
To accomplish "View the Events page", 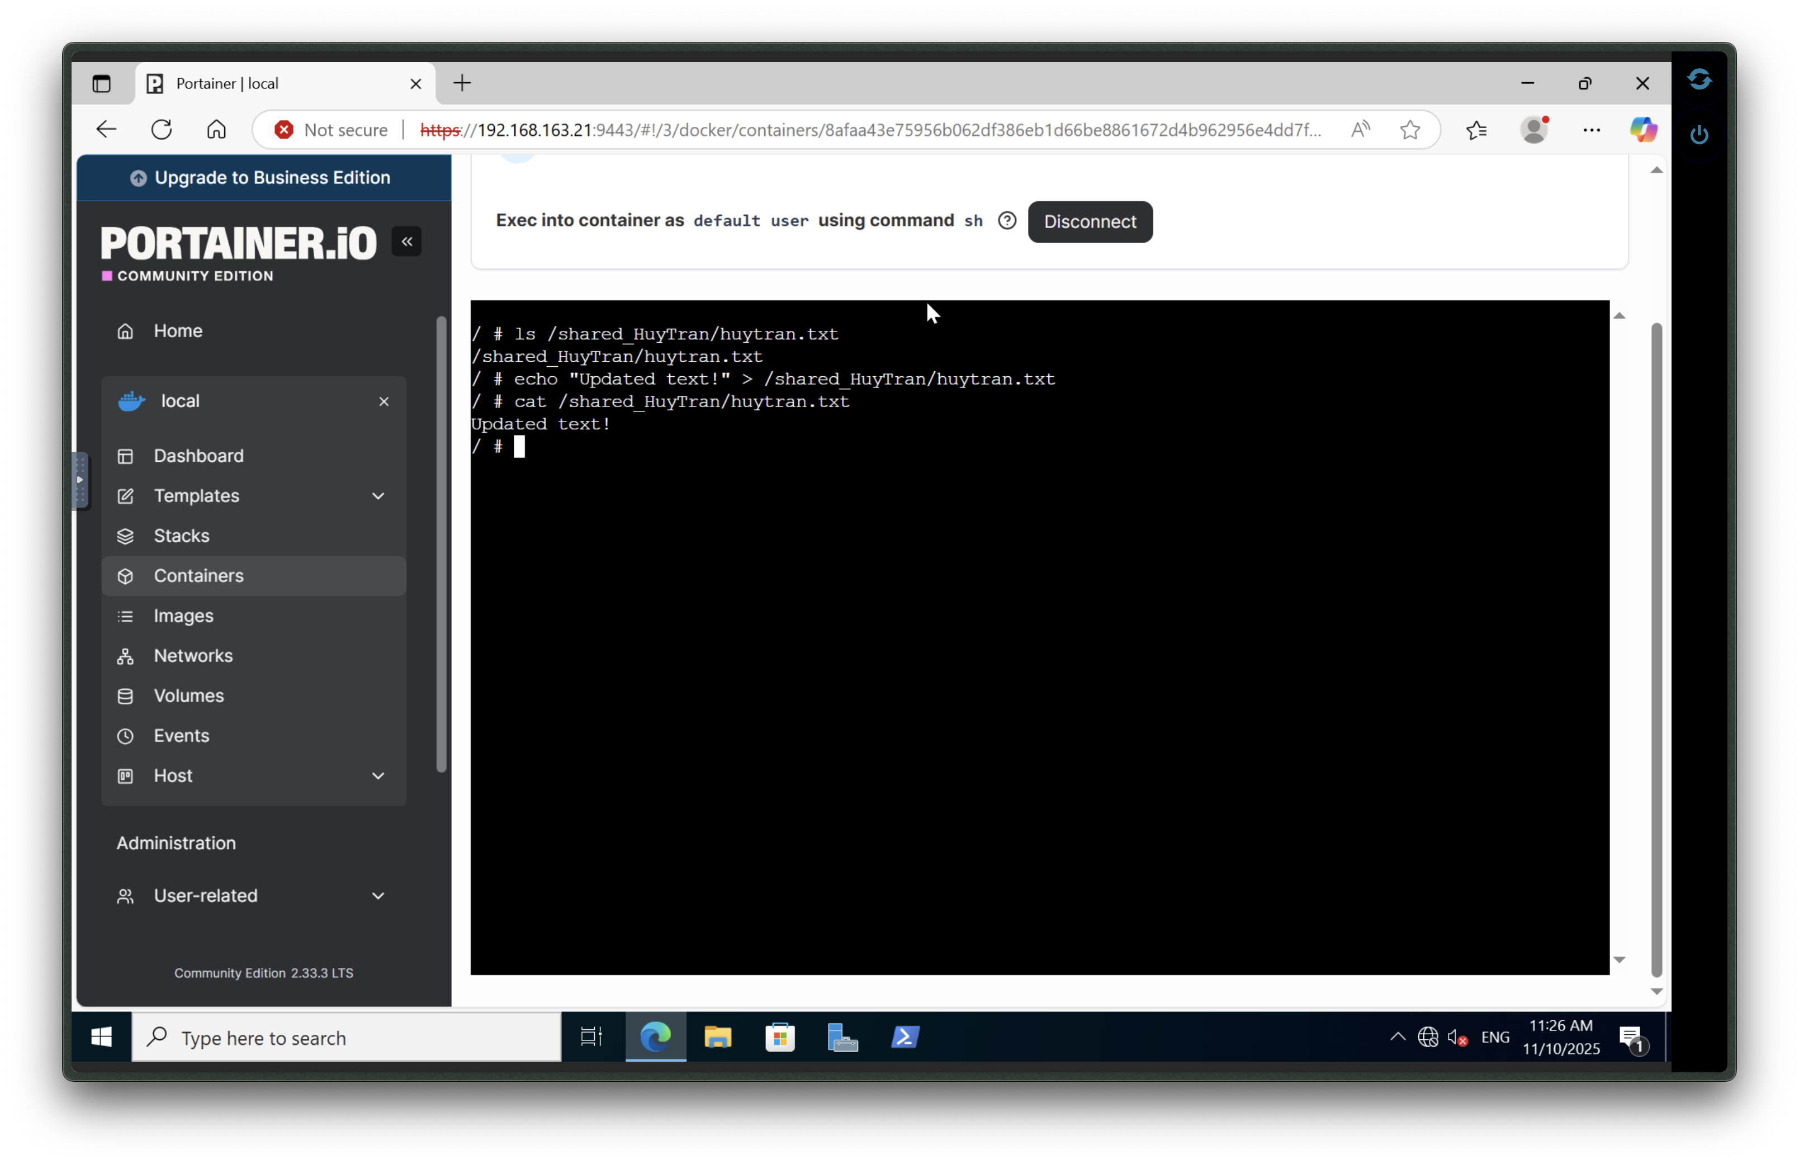I will [x=181, y=736].
